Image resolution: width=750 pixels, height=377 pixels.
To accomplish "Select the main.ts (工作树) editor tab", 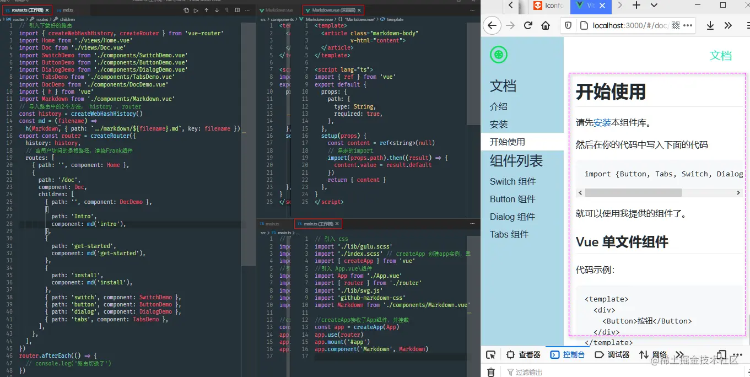I will tap(318, 224).
